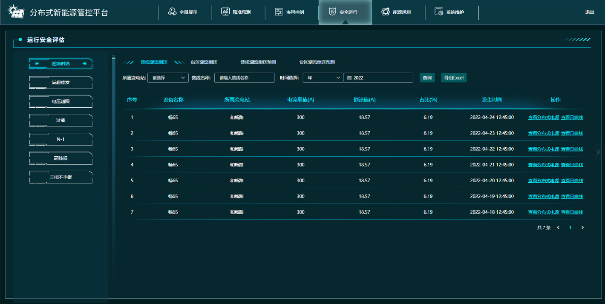Click the 导出Excel button
The width and height of the screenshot is (605, 304).
click(453, 78)
